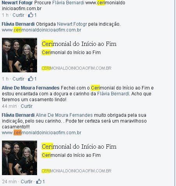Click Aline De Moura Fernandes mention in Flávia's reply
Screen dimensions: 176x186
coord(64,115)
